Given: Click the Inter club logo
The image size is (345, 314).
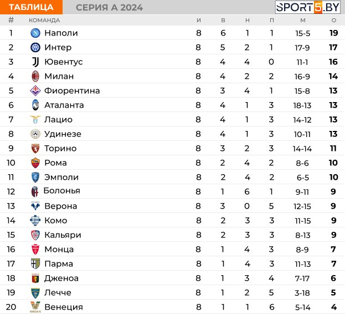Looking at the screenshot, I should tap(35, 47).
